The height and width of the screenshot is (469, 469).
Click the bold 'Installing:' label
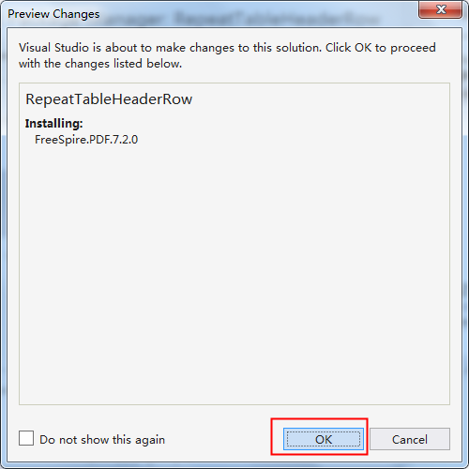[x=53, y=124]
